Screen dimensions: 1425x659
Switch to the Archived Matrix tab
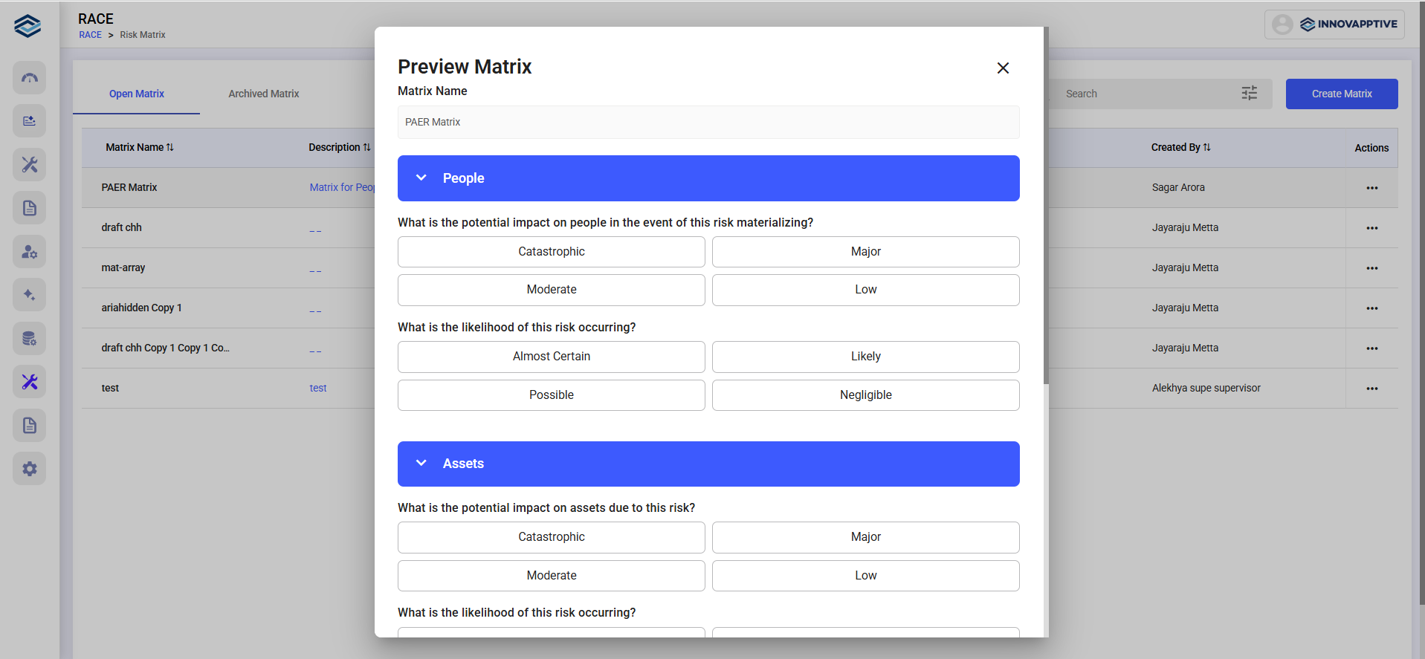tap(263, 94)
